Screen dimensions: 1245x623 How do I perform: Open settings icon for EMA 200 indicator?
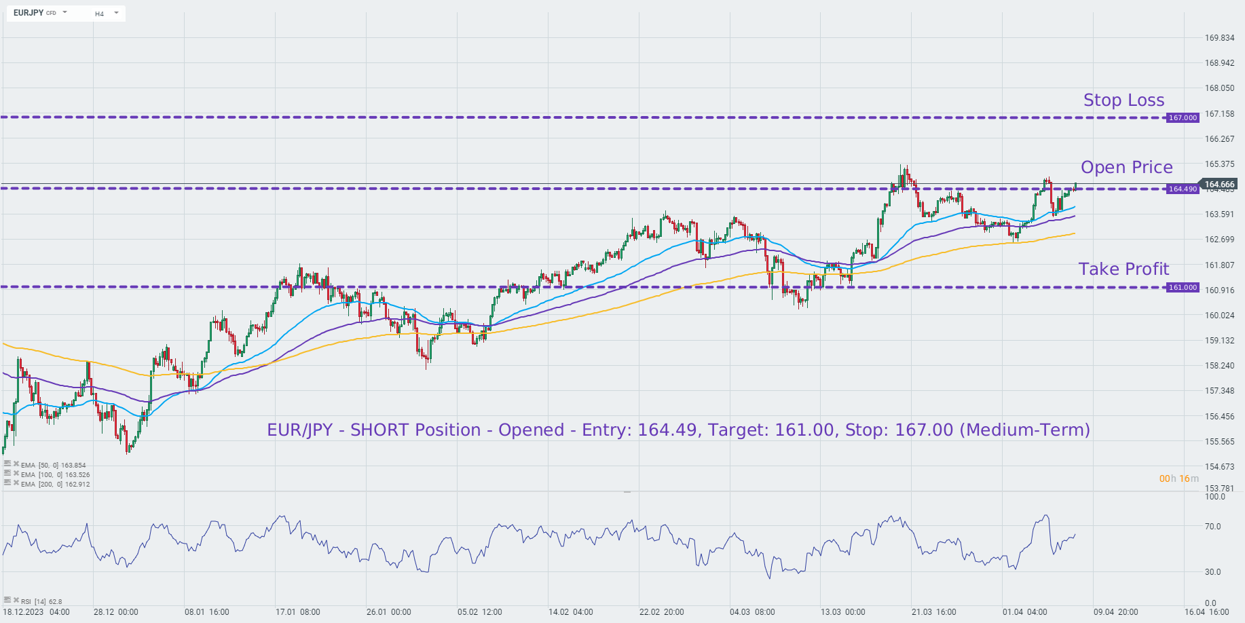click(7, 483)
